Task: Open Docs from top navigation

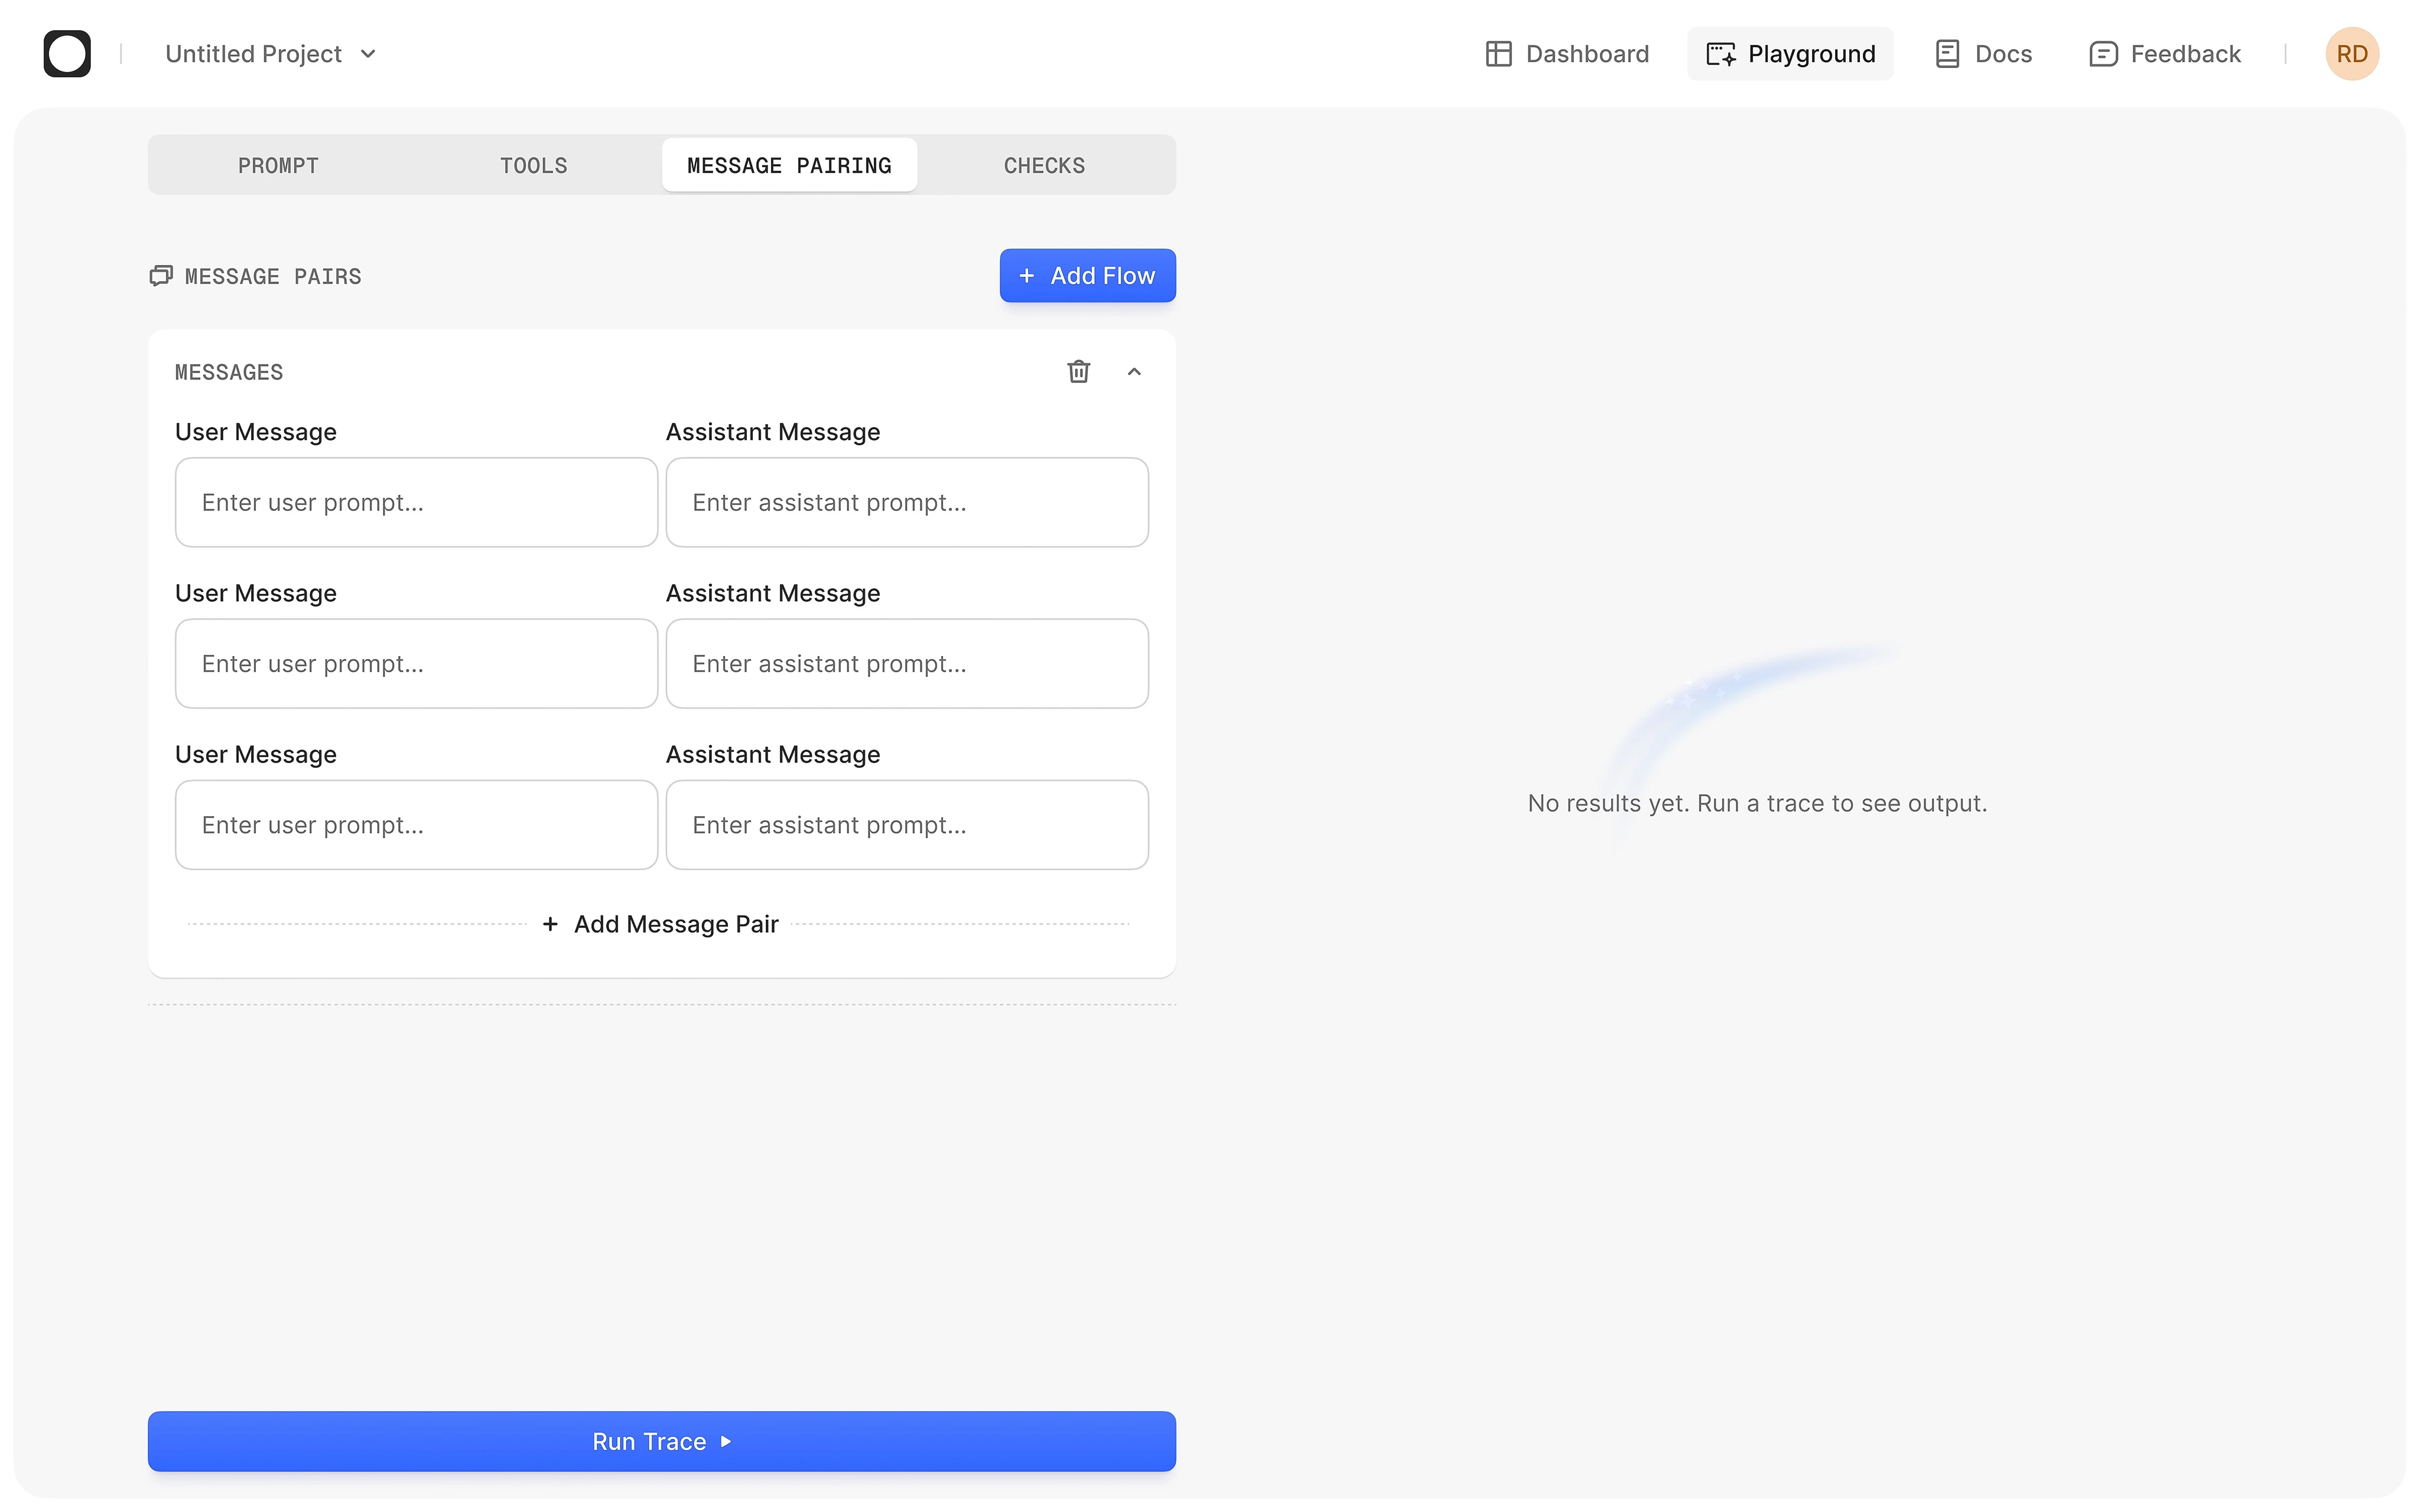Action: 1984,54
